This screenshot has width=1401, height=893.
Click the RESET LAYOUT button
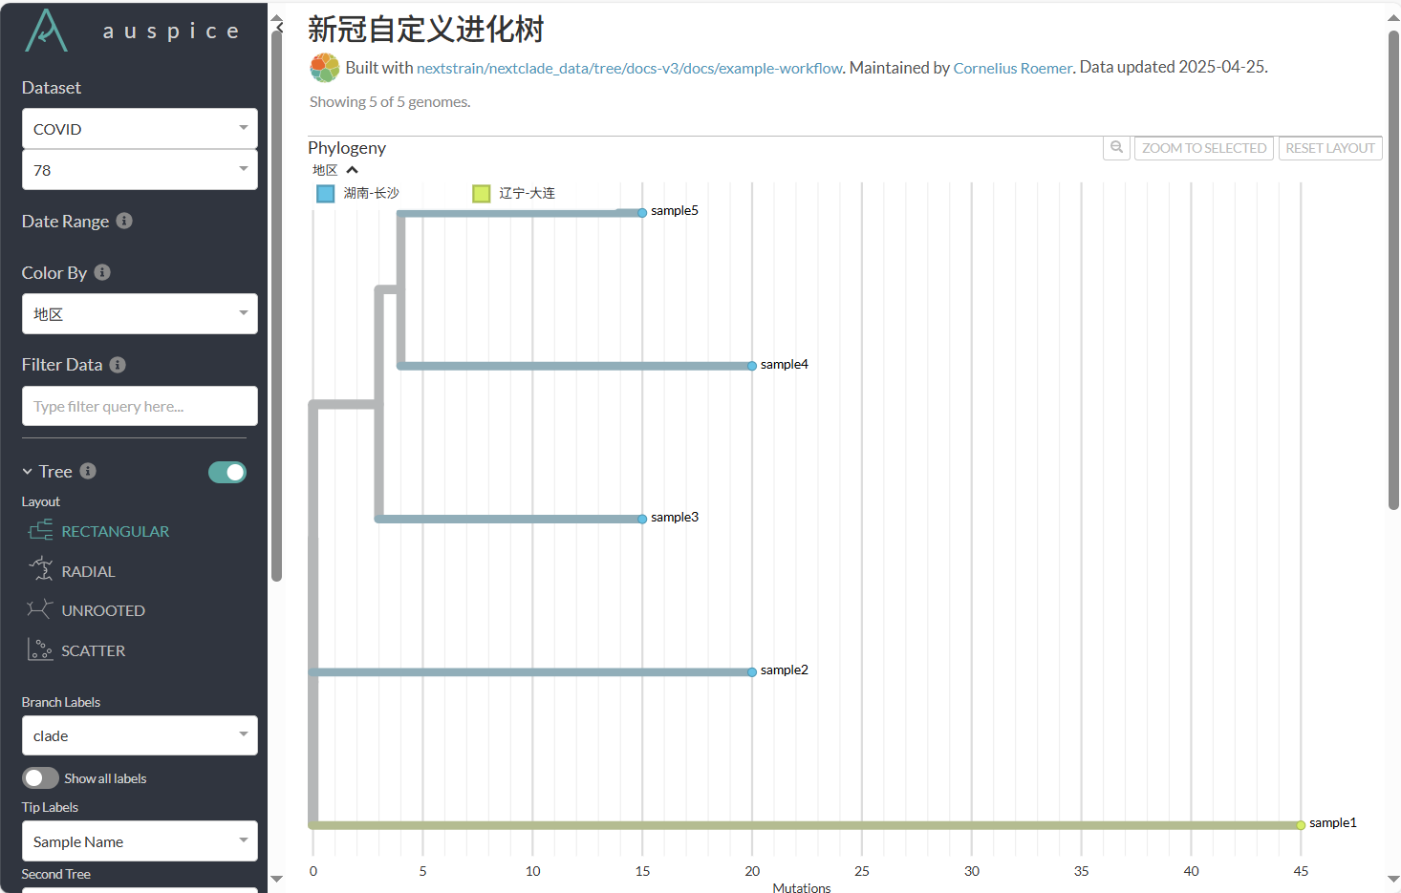pyautogui.click(x=1329, y=148)
